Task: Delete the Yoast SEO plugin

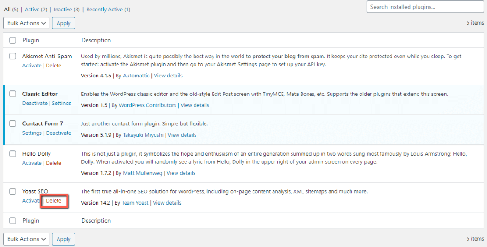Action: tap(53, 201)
